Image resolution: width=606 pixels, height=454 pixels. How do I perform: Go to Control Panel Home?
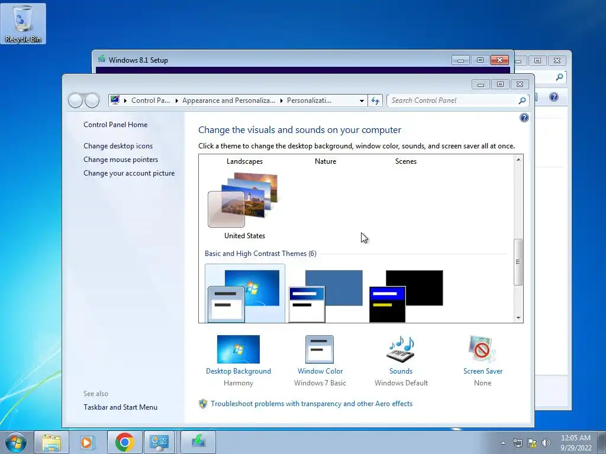[115, 125]
